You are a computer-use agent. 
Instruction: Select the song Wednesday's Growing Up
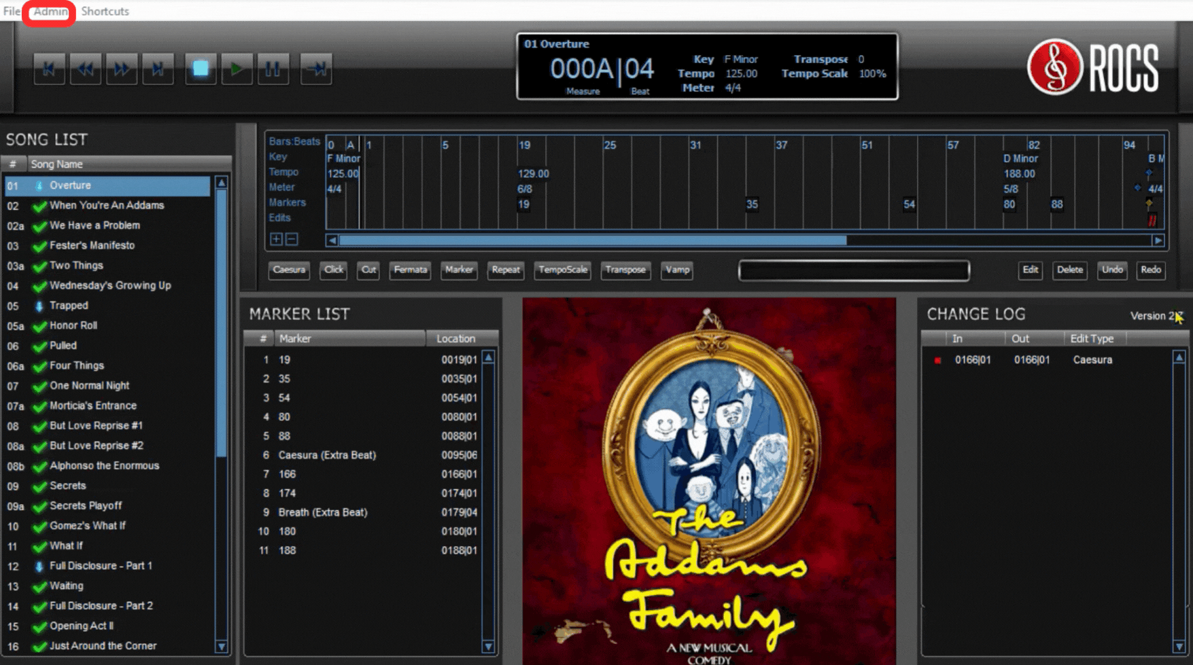pyautogui.click(x=107, y=285)
